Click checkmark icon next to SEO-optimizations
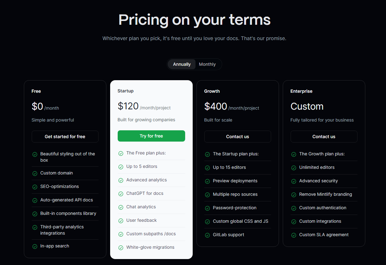 [35, 187]
